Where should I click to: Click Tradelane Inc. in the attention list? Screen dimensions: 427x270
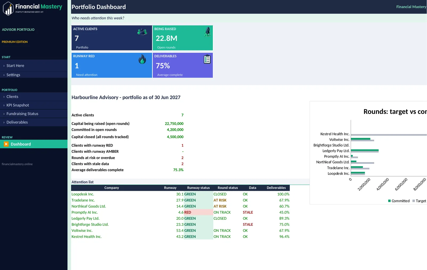(x=83, y=200)
